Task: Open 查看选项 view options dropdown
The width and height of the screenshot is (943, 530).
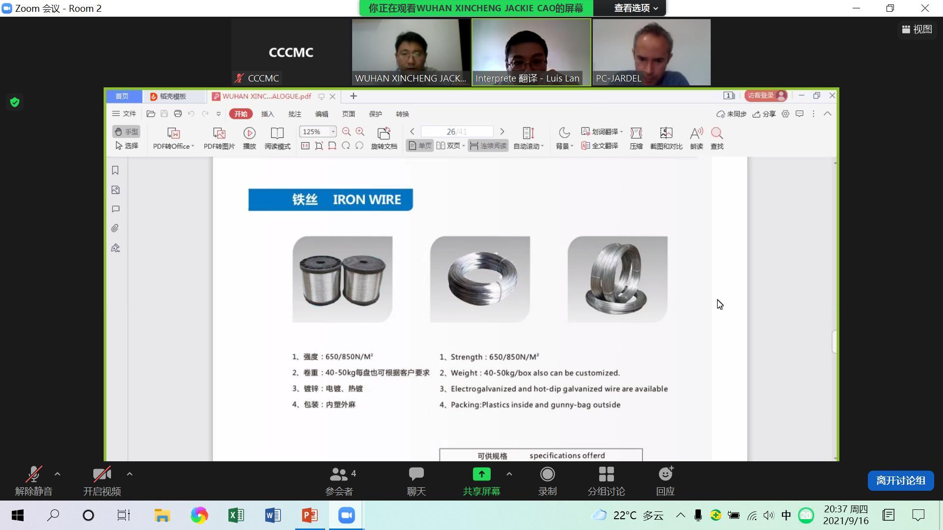Action: [636, 8]
